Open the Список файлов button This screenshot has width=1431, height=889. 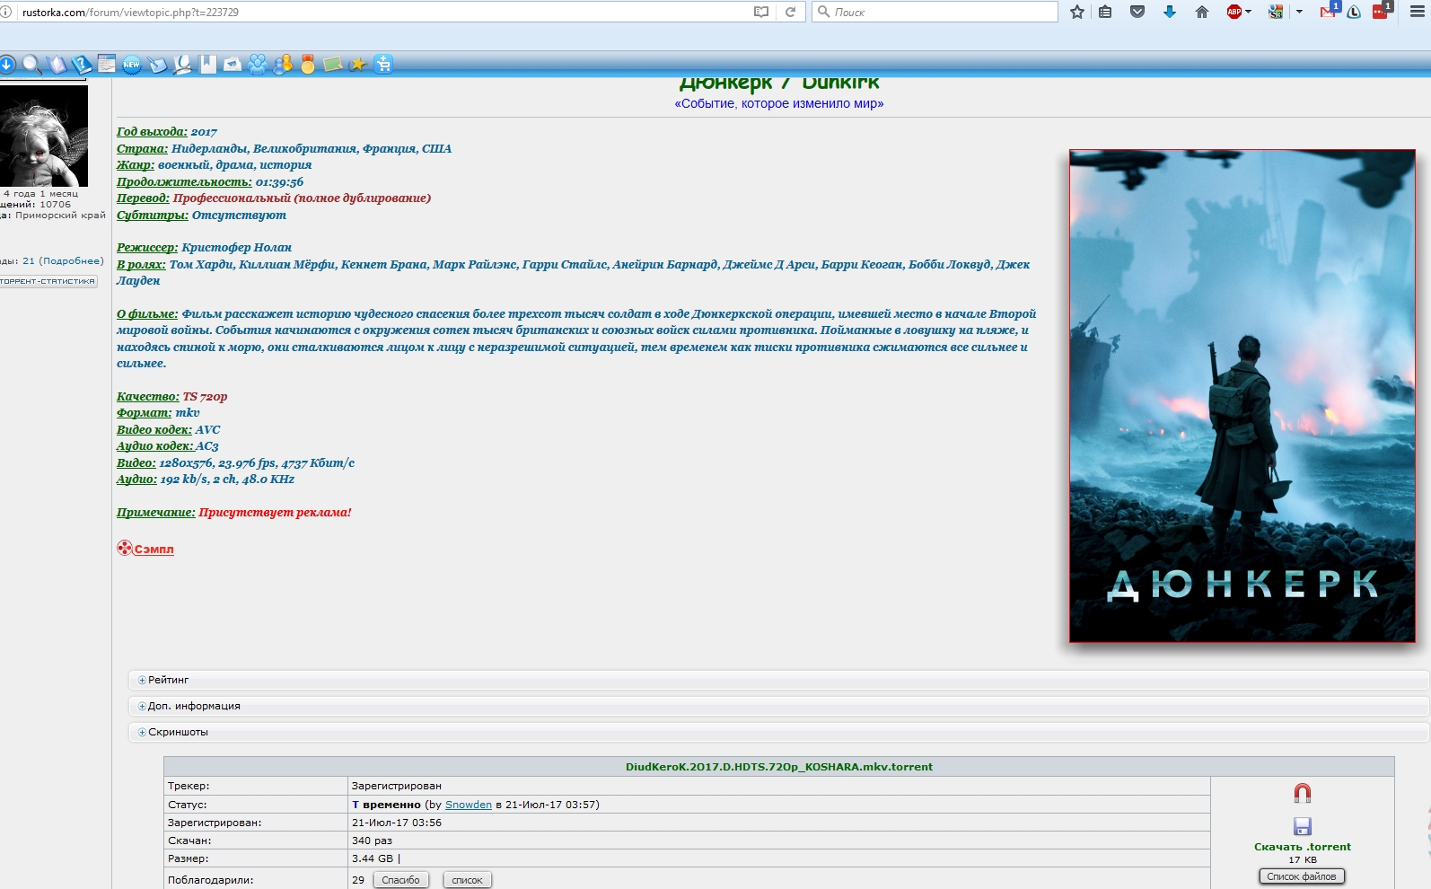[x=1302, y=876]
